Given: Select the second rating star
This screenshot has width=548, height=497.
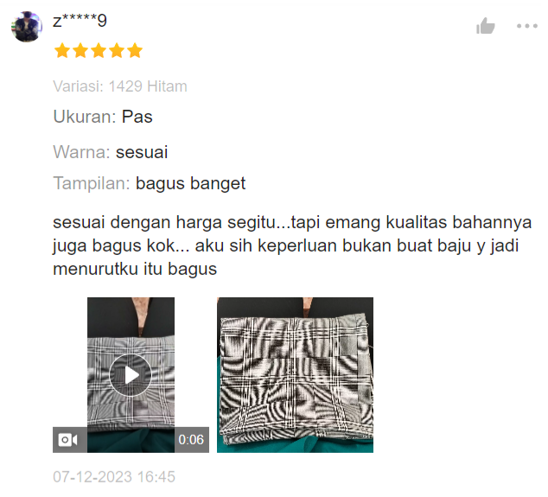Looking at the screenshot, I should point(80,51).
